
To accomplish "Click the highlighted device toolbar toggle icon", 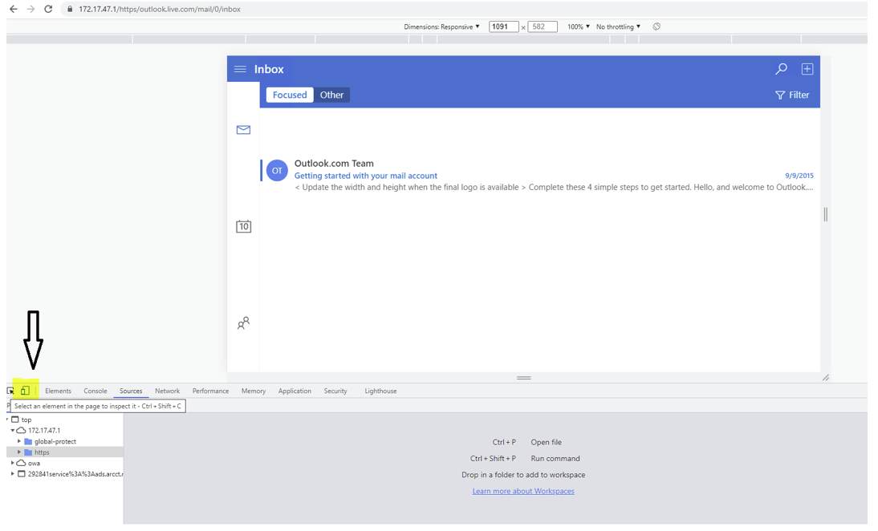I will [26, 390].
